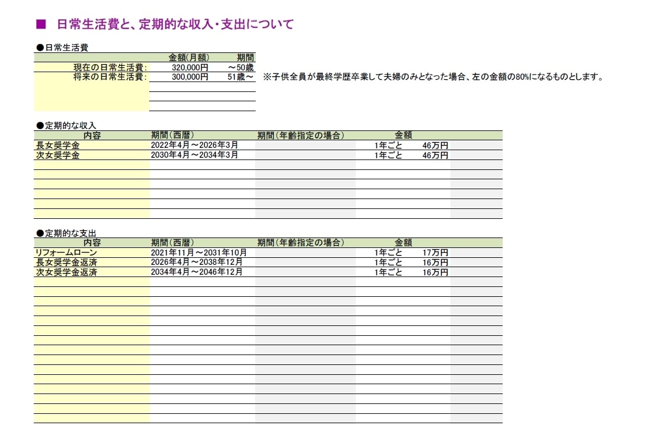Select the リフォームローン expense row label

click(66, 253)
